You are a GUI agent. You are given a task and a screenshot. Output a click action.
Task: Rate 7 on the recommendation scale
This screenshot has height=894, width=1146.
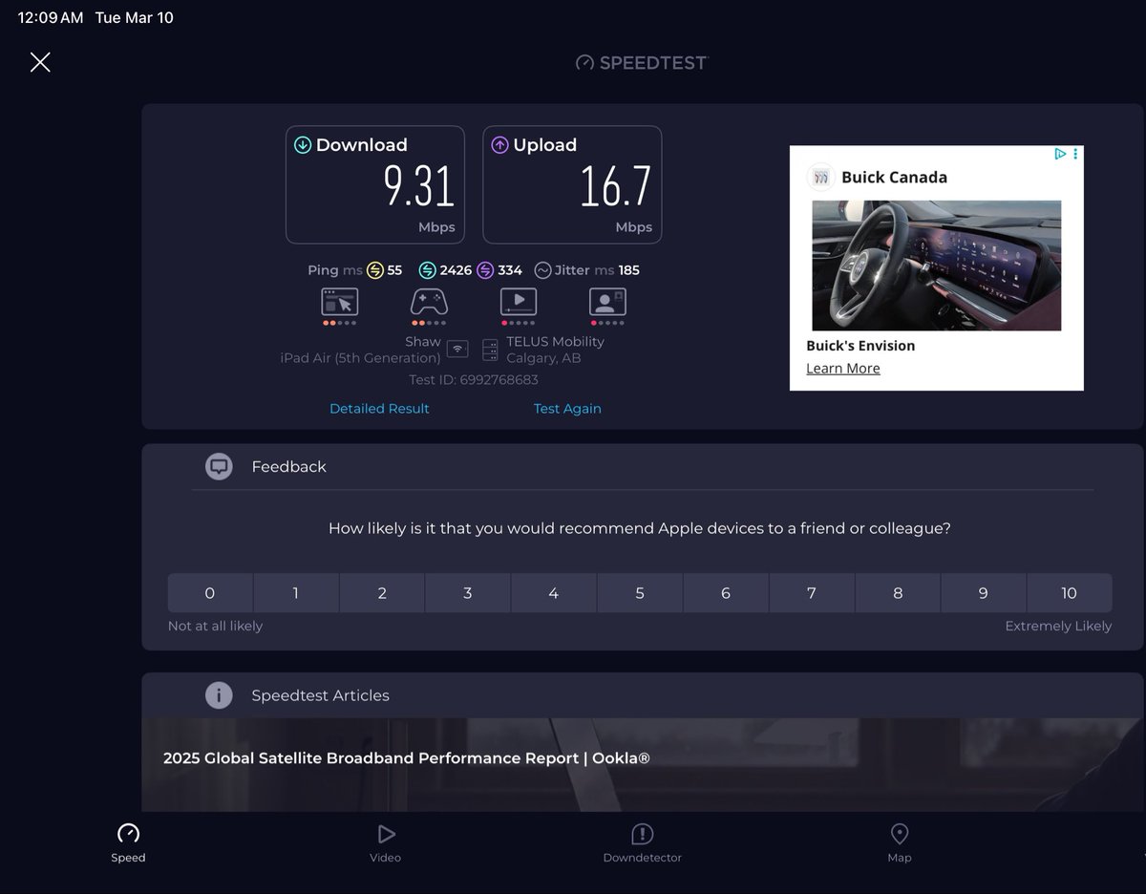pos(812,593)
